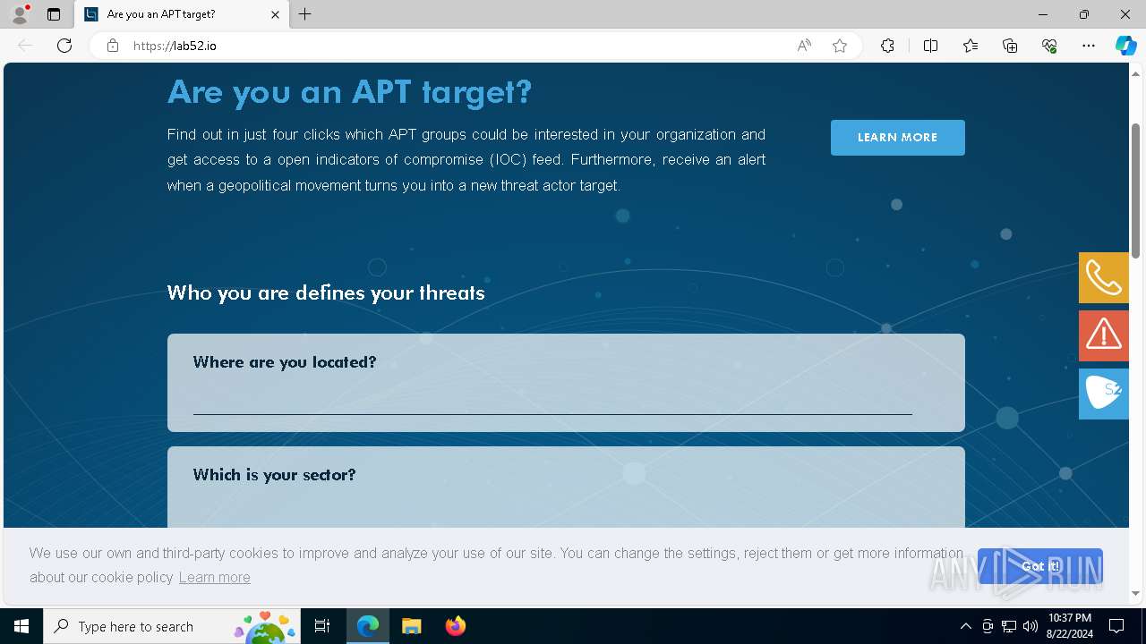Click the browser back arrow
1146x644 pixels.
tap(25, 46)
